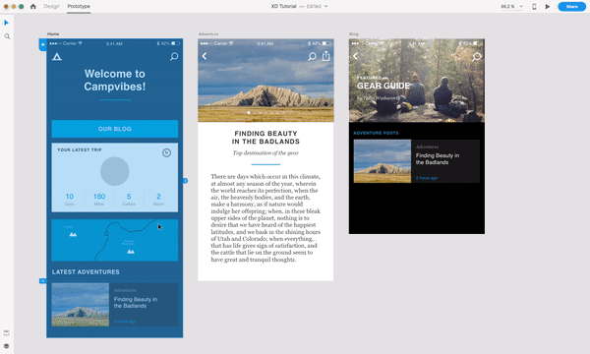Click the search icon on Home artboard
The image size is (590, 354).
click(174, 57)
